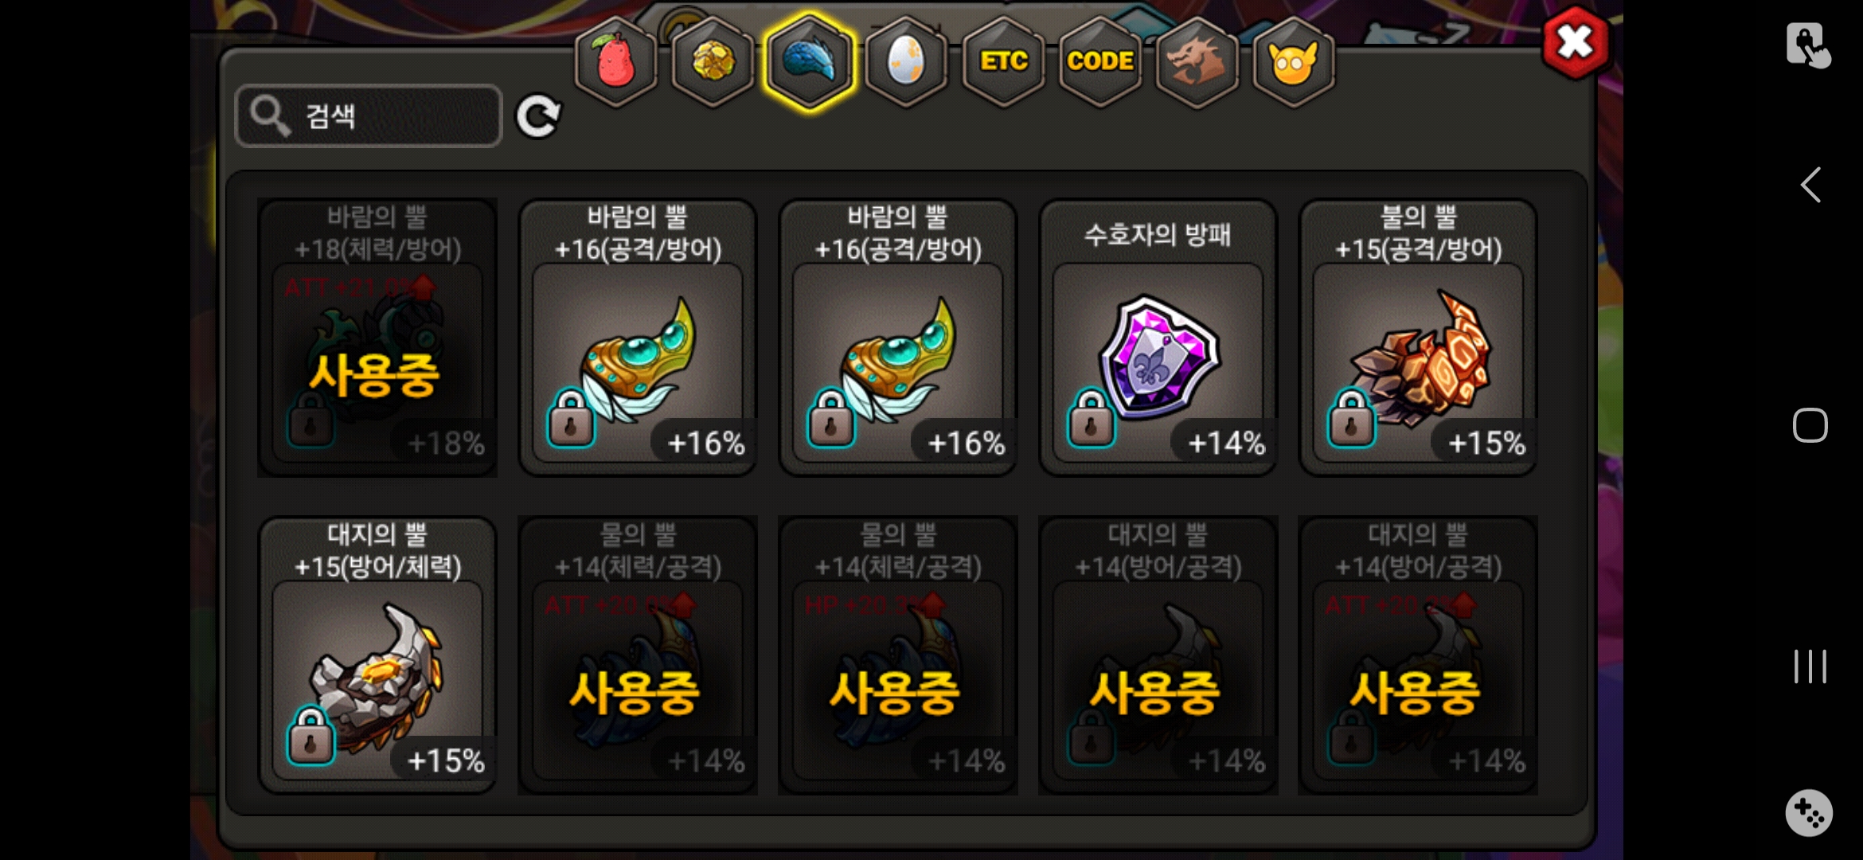Image resolution: width=1863 pixels, height=860 pixels.
Task: Click the refresh arrow icon
Action: point(538,117)
